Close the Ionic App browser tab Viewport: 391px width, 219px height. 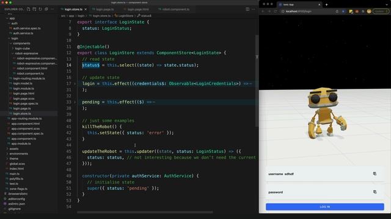(x=319, y=4)
